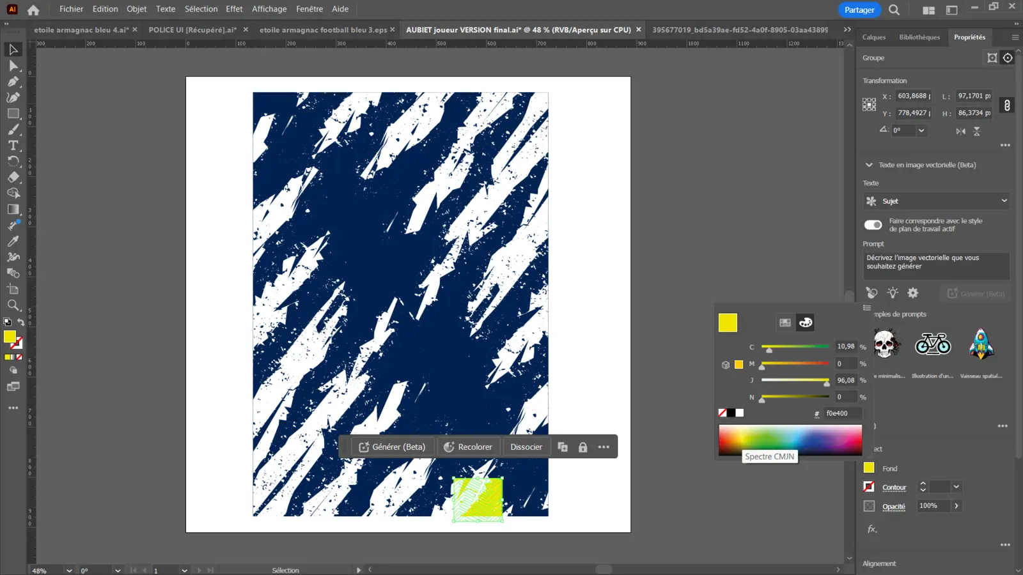This screenshot has height=575, width=1023.
Task: Click the Fond yellow fill swatch
Action: pos(869,468)
